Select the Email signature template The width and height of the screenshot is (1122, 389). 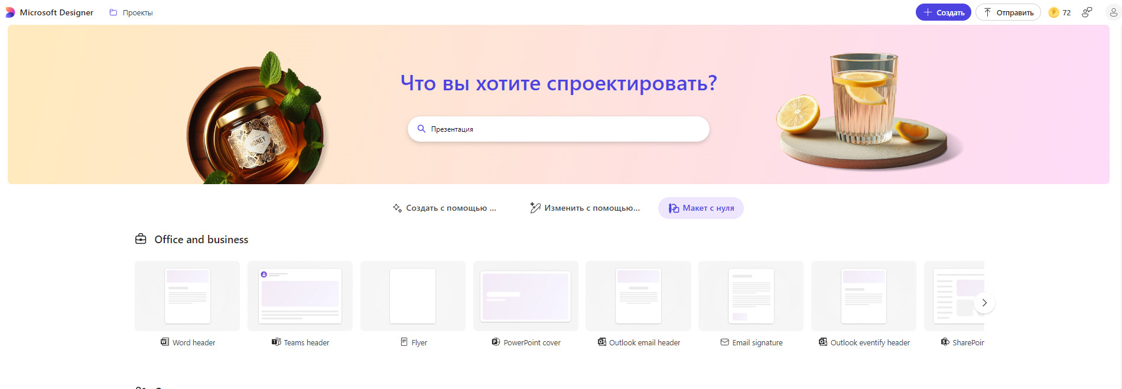click(x=751, y=296)
